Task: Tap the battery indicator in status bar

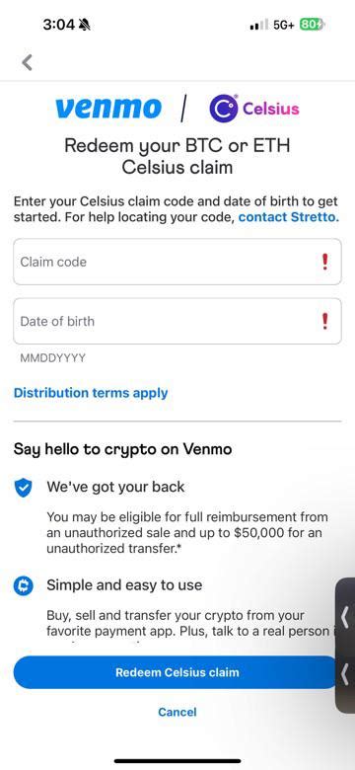Action: coord(312,25)
